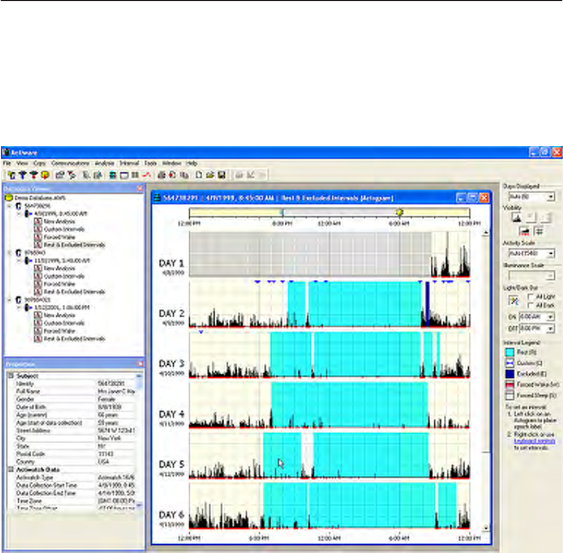Click the light bulb marker on timeline bar
Image resolution: width=563 pixels, height=553 pixels.
399,212
